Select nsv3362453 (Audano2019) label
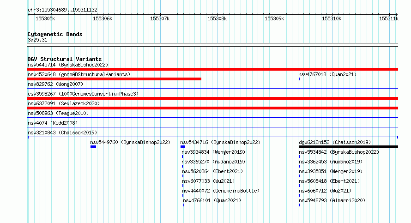Image resolution: width=411 pixels, height=223 pixels. coord(331,162)
